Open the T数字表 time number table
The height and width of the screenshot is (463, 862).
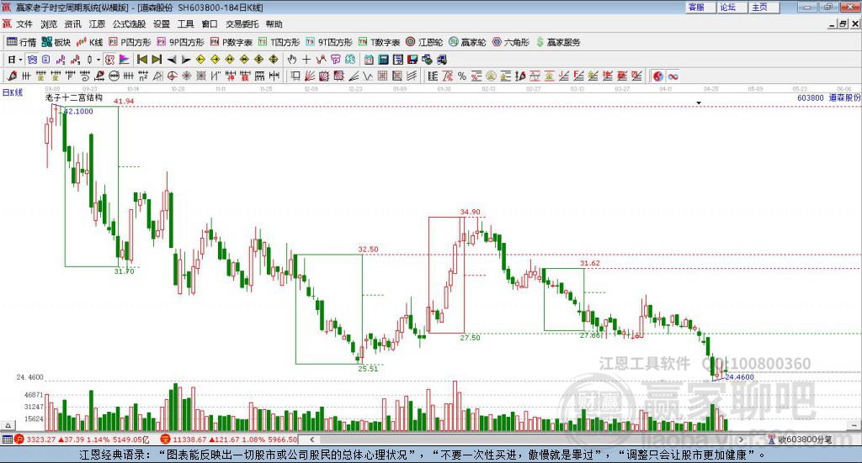(380, 42)
